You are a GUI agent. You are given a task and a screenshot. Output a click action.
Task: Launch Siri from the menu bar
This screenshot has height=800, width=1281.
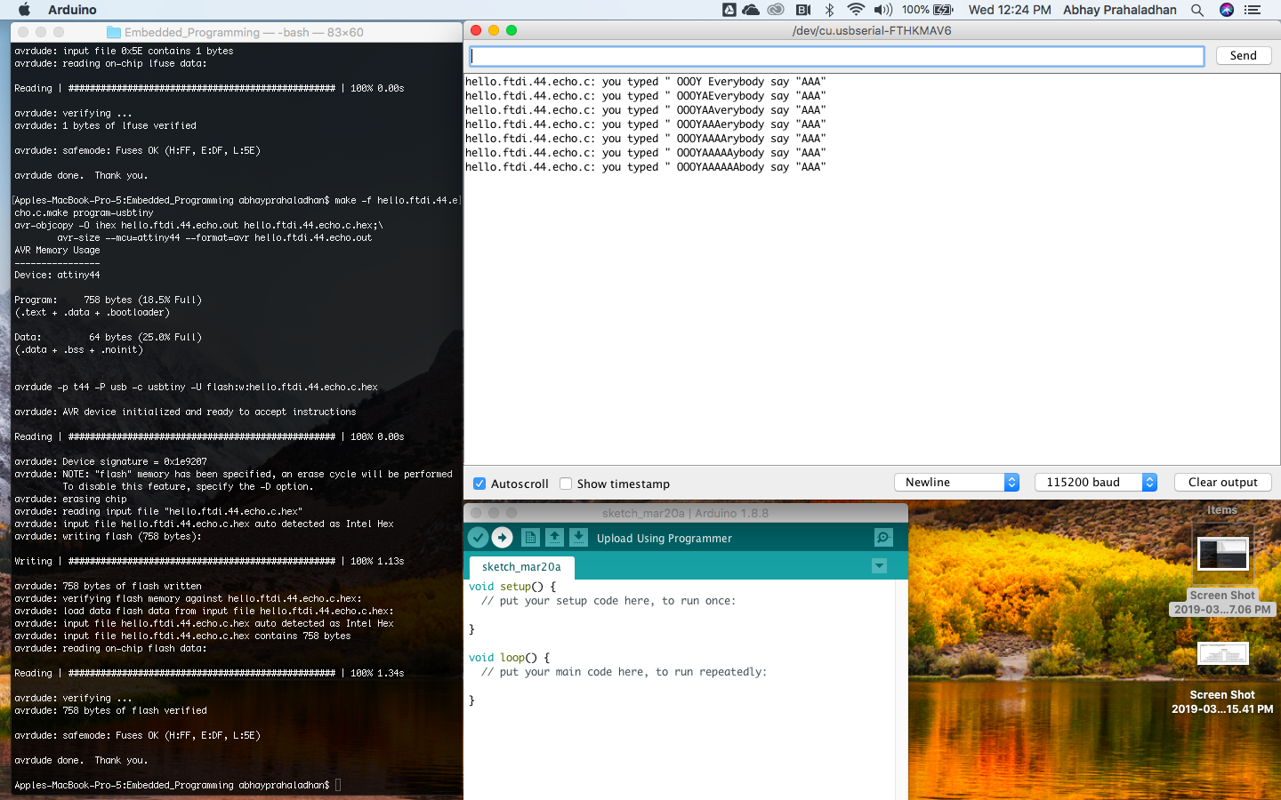(1227, 10)
